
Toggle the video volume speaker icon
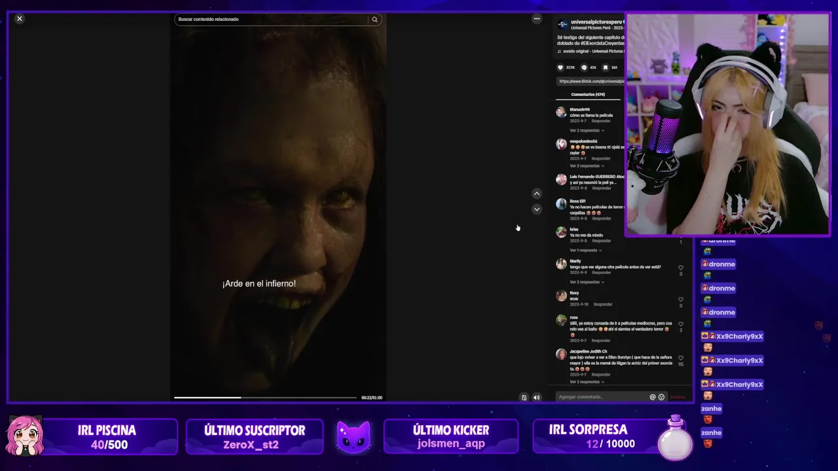pos(536,397)
